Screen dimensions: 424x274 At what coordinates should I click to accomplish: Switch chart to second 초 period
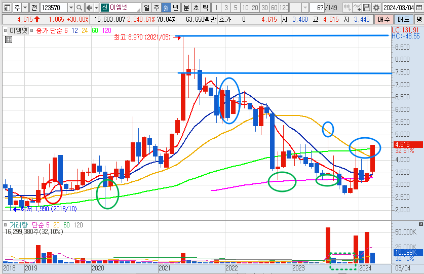coord(196,8)
